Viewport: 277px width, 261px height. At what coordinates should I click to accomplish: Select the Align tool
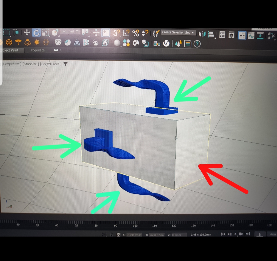tap(211, 32)
